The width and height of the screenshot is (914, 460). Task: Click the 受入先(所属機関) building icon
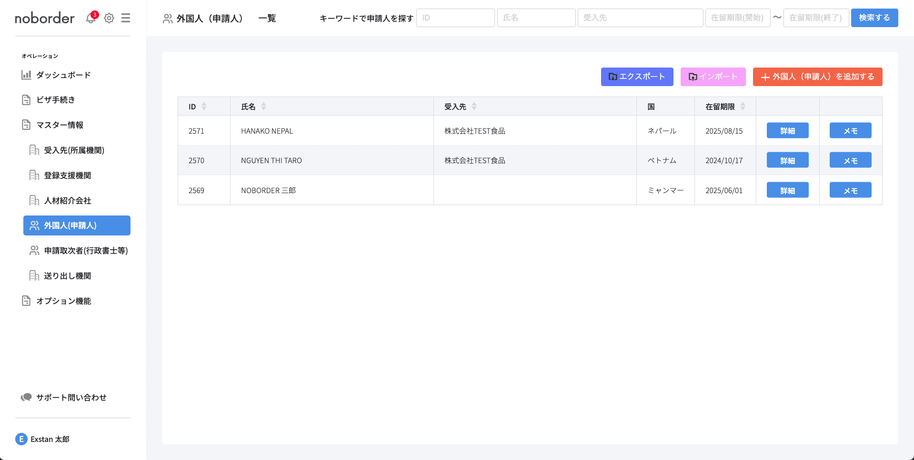pyautogui.click(x=34, y=150)
